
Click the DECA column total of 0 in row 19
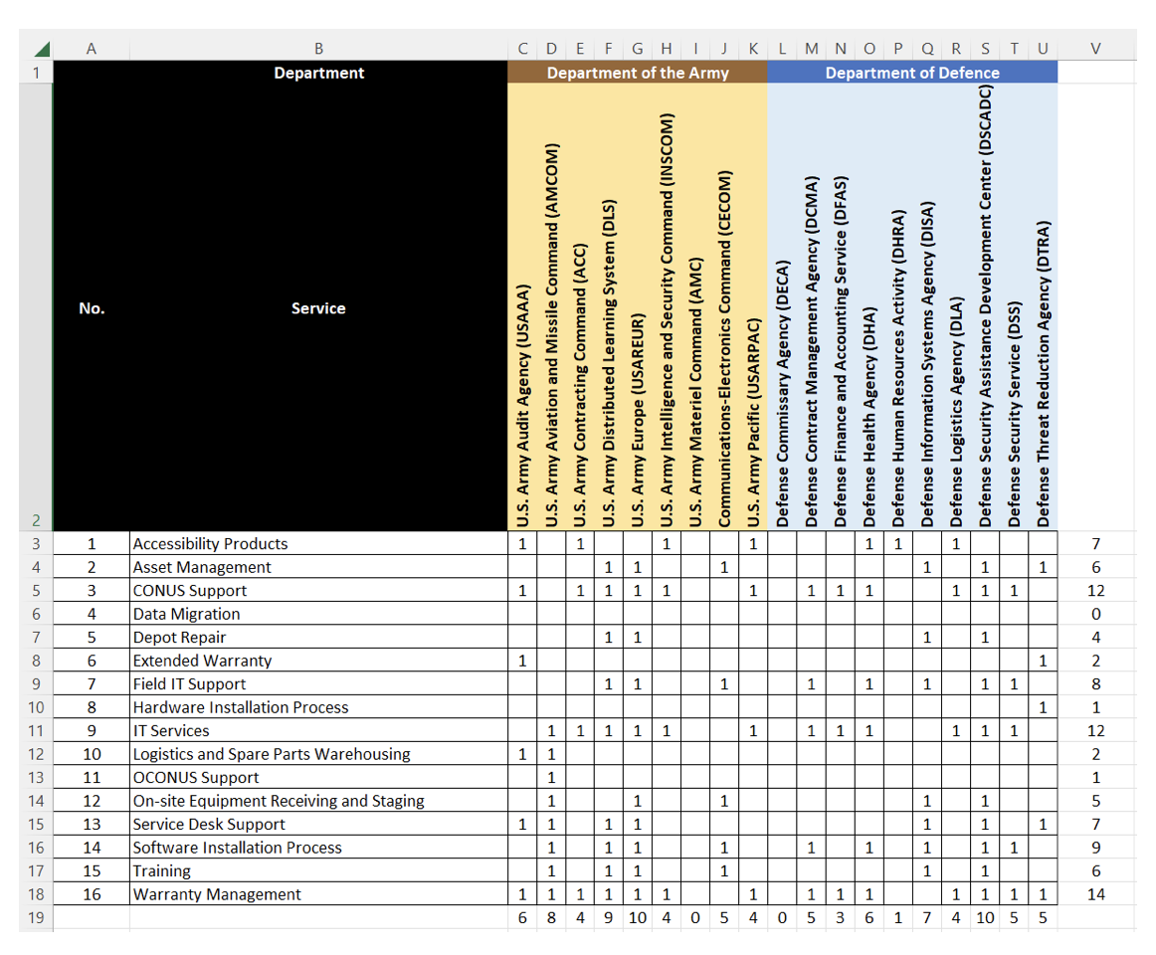(x=782, y=917)
